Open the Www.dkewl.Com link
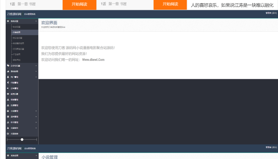Screen dimensions: 278x159 (x=93, y=60)
